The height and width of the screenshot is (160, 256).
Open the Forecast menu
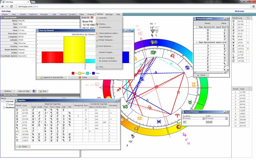coord(44,14)
